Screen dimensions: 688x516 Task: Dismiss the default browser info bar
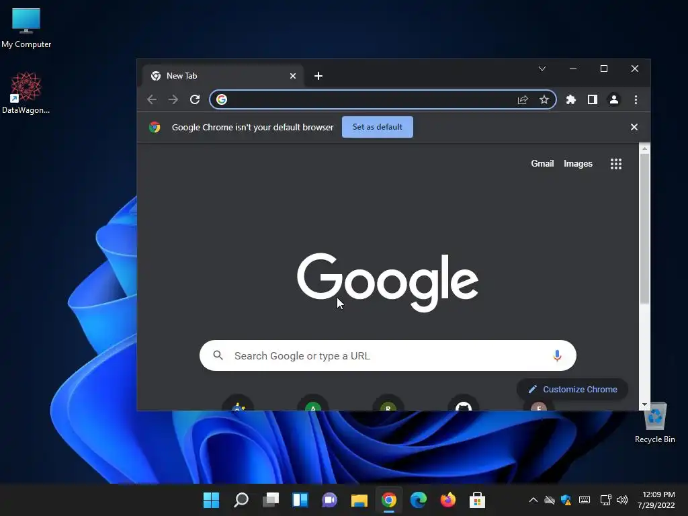click(634, 127)
